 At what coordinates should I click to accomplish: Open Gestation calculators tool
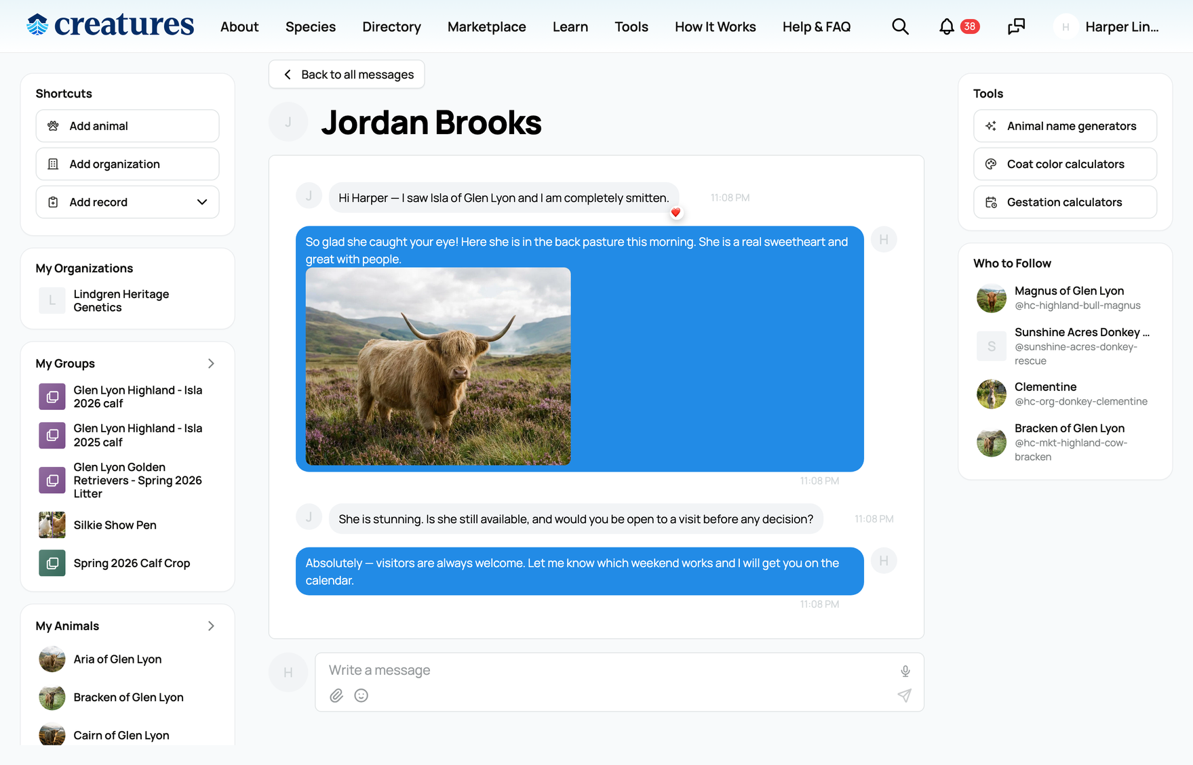coord(1065,202)
